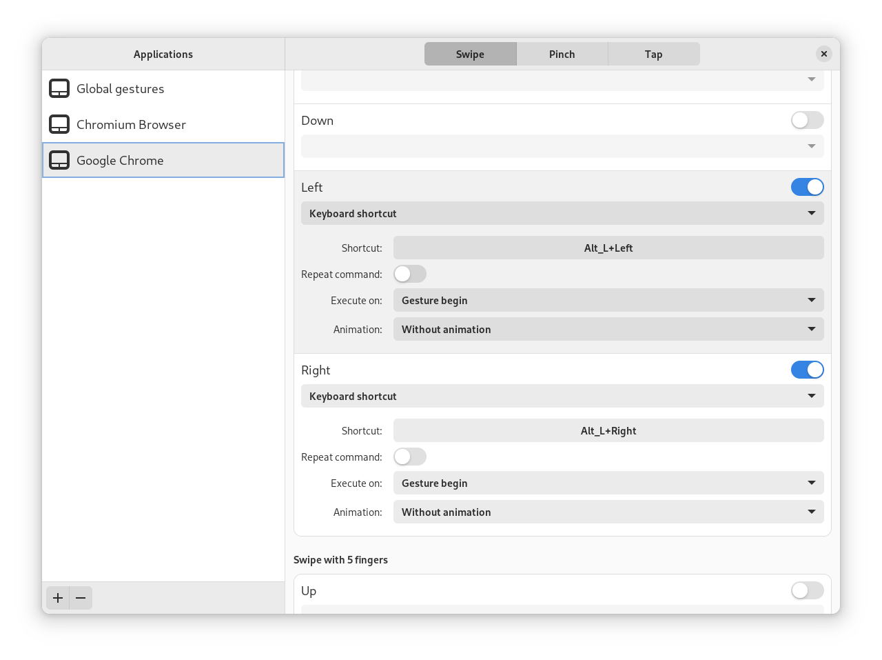Open the empty Down action dropdown
882x660 pixels.
click(x=562, y=146)
